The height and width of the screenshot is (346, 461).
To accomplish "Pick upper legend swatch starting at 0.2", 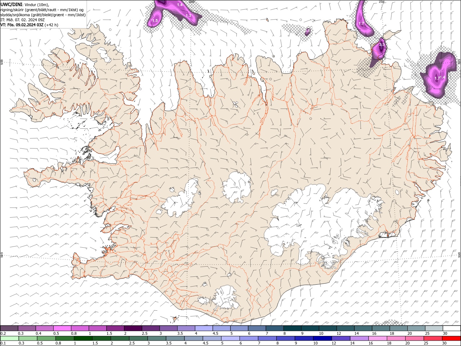I will (x=9, y=328).
